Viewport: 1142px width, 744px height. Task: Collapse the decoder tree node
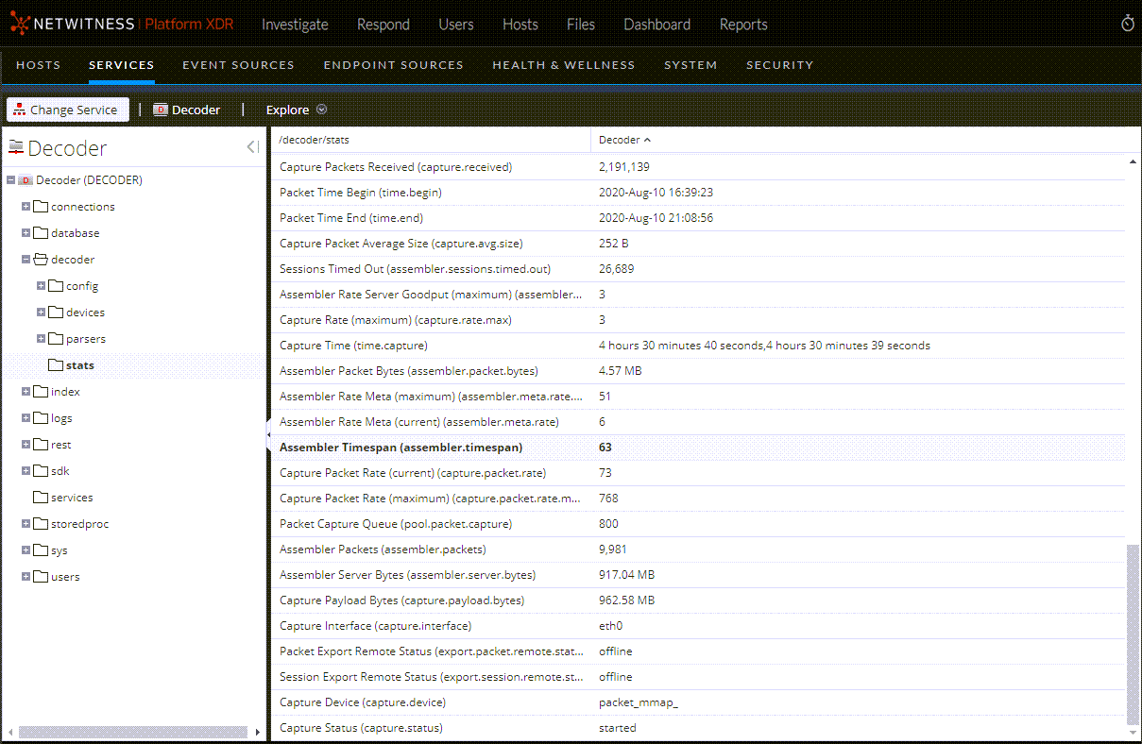(26, 259)
